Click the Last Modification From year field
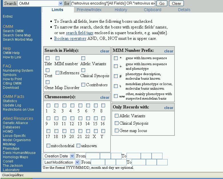 [98, 162]
